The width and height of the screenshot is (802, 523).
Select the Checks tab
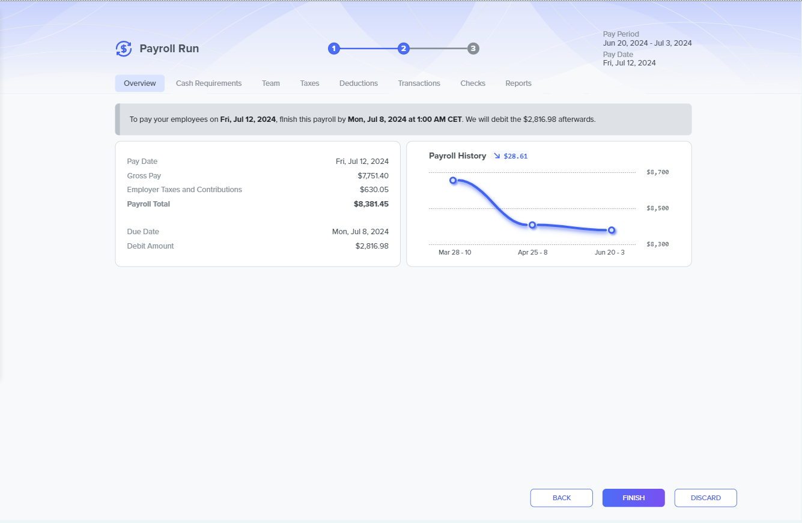tap(473, 83)
